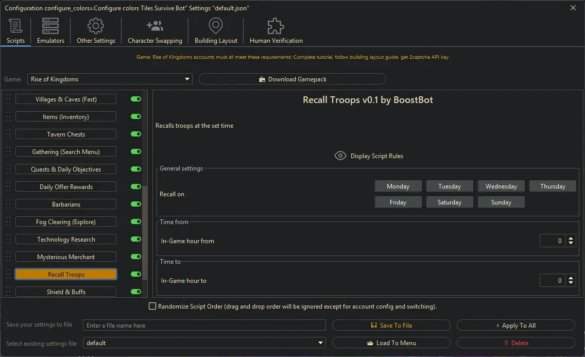Expand the Game selection dropdown
The width and height of the screenshot is (585, 357).
187,79
